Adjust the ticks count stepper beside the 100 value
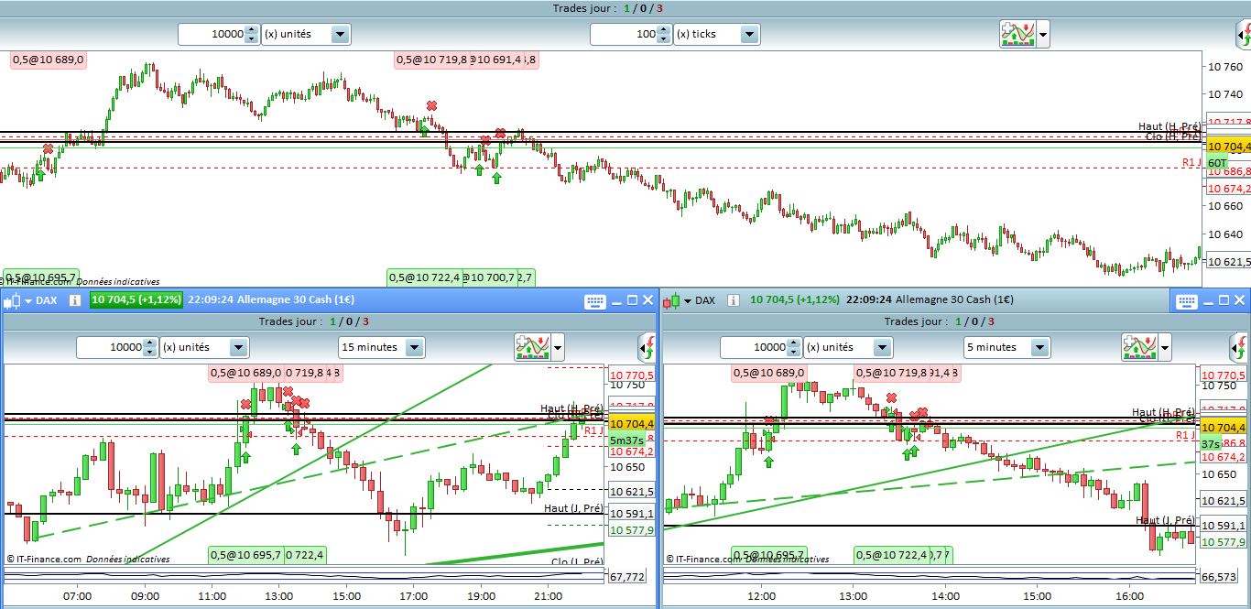The height and width of the screenshot is (609, 1251). [x=664, y=35]
